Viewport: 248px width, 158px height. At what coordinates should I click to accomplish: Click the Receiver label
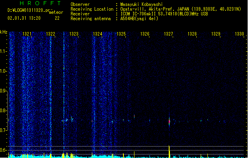80,14
